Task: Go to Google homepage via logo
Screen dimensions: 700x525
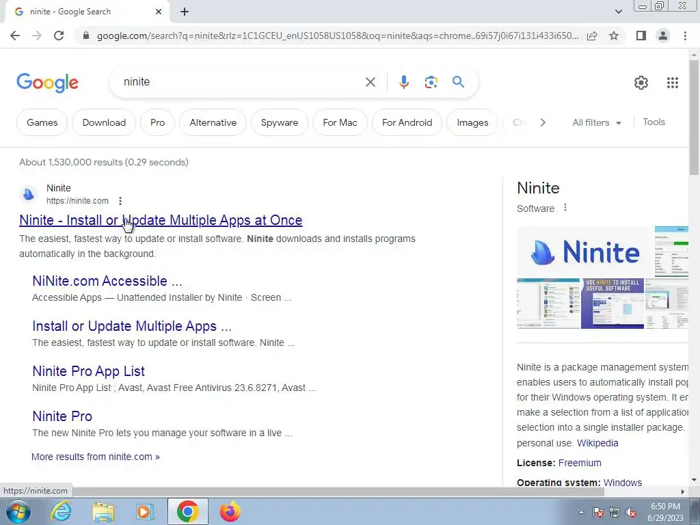Action: tap(47, 83)
